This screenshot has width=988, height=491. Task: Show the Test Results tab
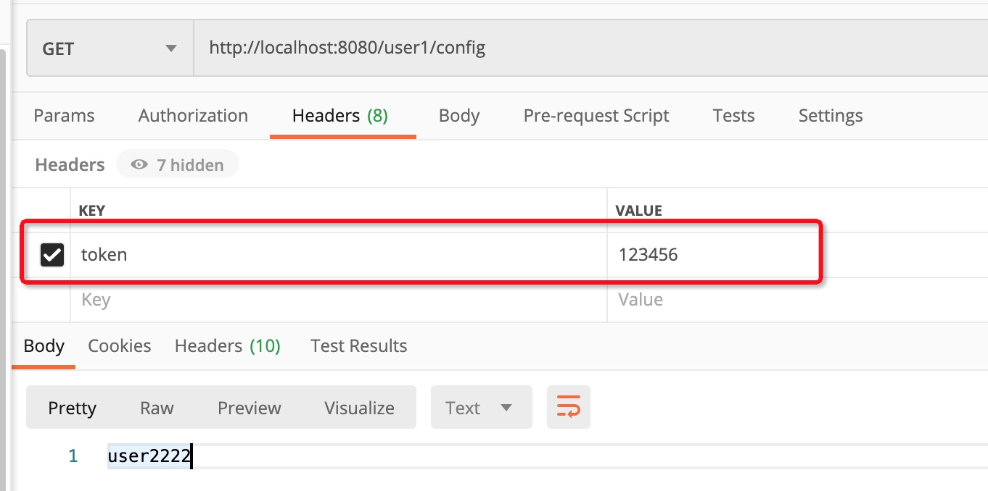358,346
